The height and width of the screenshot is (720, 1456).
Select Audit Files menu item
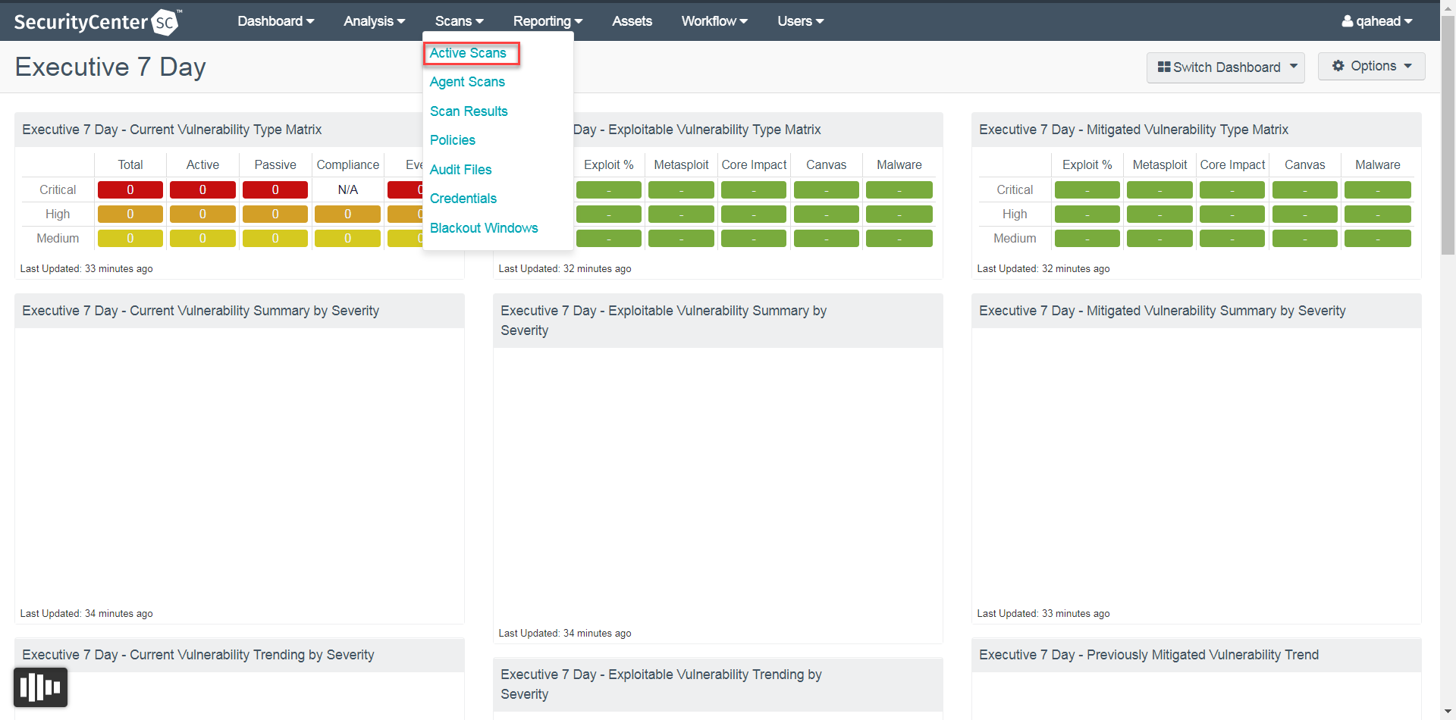460,170
